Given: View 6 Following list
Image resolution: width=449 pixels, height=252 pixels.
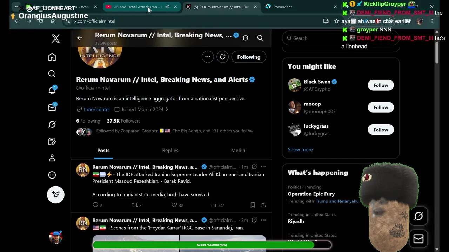Looking at the screenshot, I should (88, 121).
